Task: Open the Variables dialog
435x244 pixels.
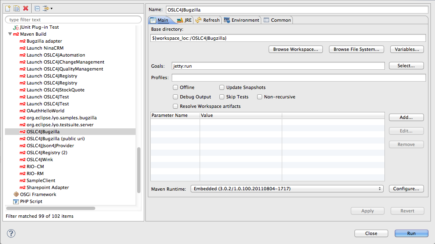Action: pos(407,49)
